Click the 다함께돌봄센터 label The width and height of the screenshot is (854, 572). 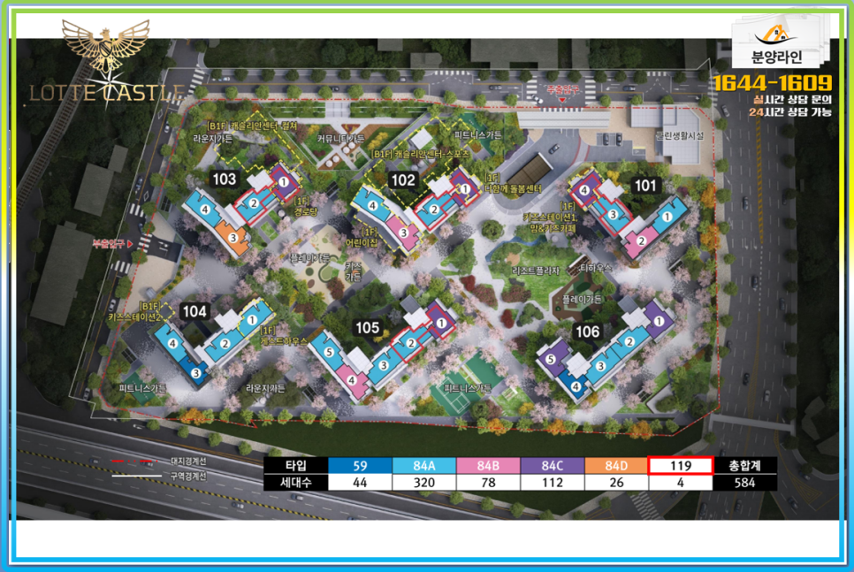click(513, 188)
